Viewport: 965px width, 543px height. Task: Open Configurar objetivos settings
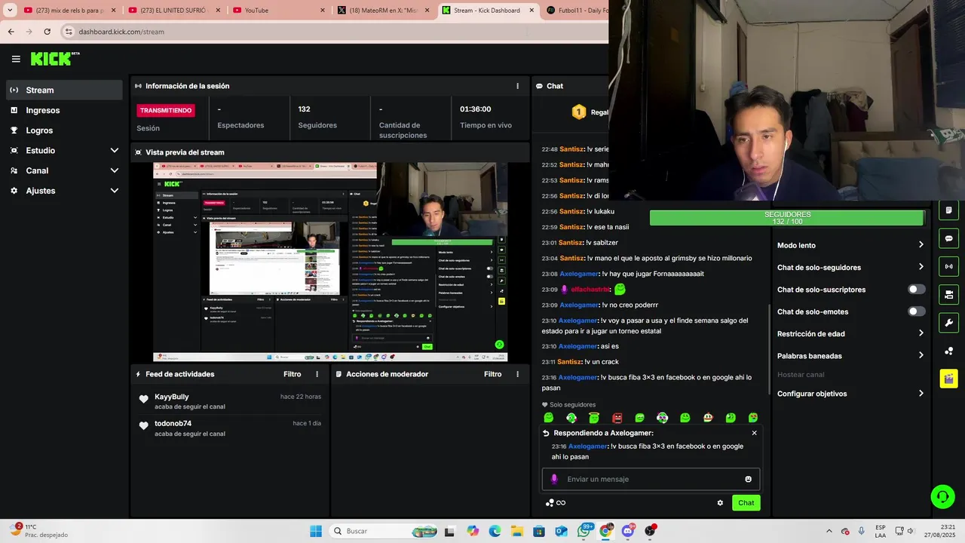[x=850, y=394]
